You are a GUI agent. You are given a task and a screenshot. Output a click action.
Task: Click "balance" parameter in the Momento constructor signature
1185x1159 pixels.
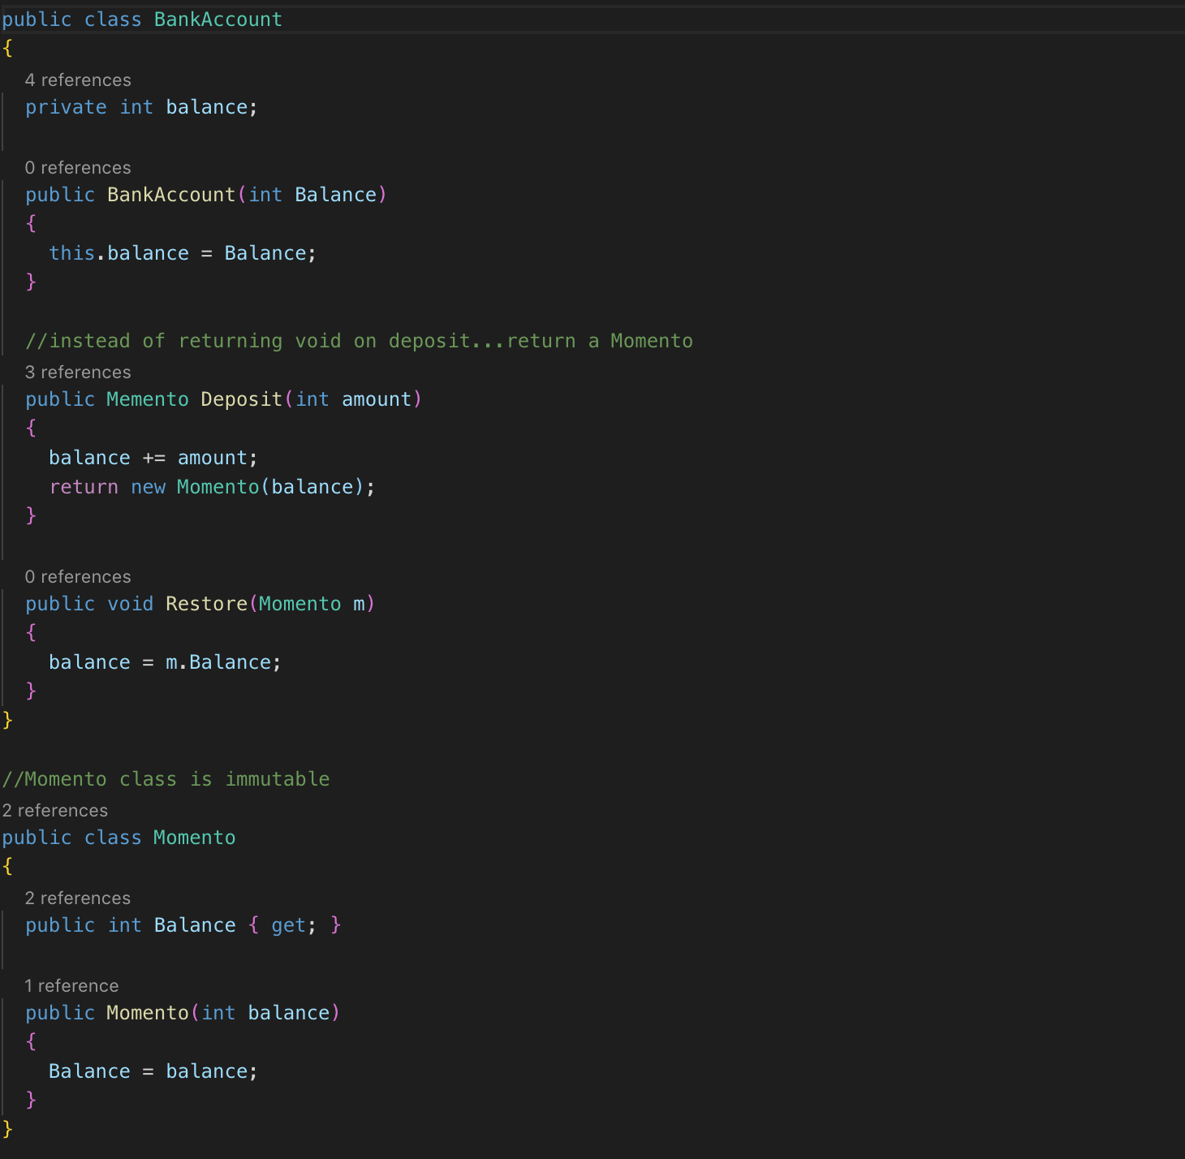click(289, 1013)
